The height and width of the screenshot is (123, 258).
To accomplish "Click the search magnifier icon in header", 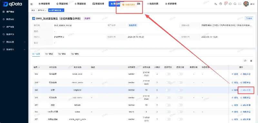I will point(235,4).
